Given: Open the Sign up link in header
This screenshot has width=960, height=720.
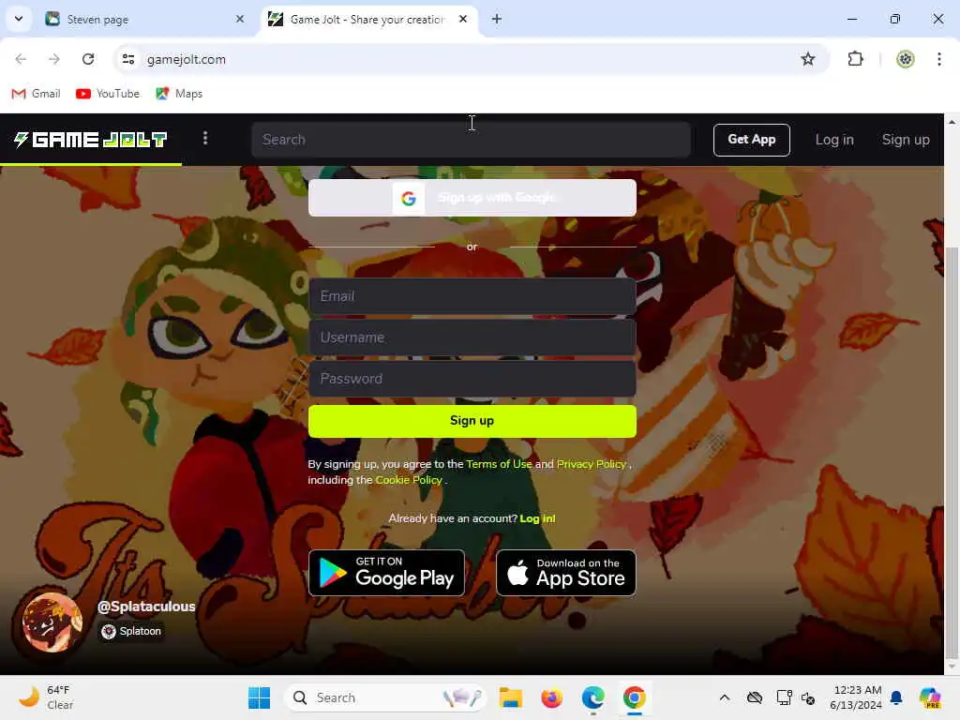Looking at the screenshot, I should (906, 140).
